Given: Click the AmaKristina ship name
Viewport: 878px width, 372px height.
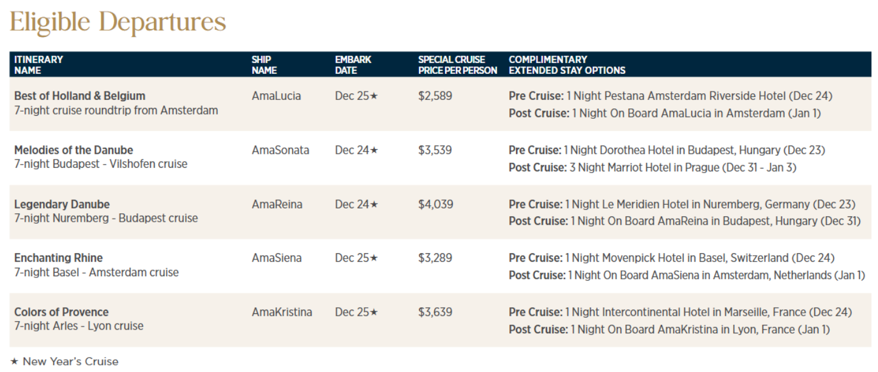Looking at the screenshot, I should tap(282, 312).
